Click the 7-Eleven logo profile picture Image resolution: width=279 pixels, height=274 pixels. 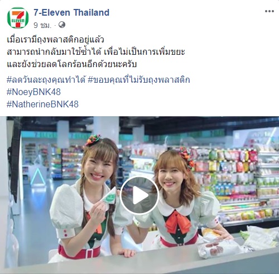pos(18,18)
